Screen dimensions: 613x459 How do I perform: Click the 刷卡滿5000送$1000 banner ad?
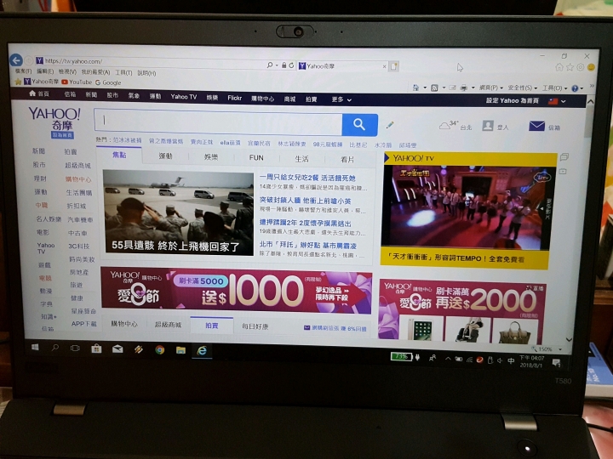pos(236,292)
